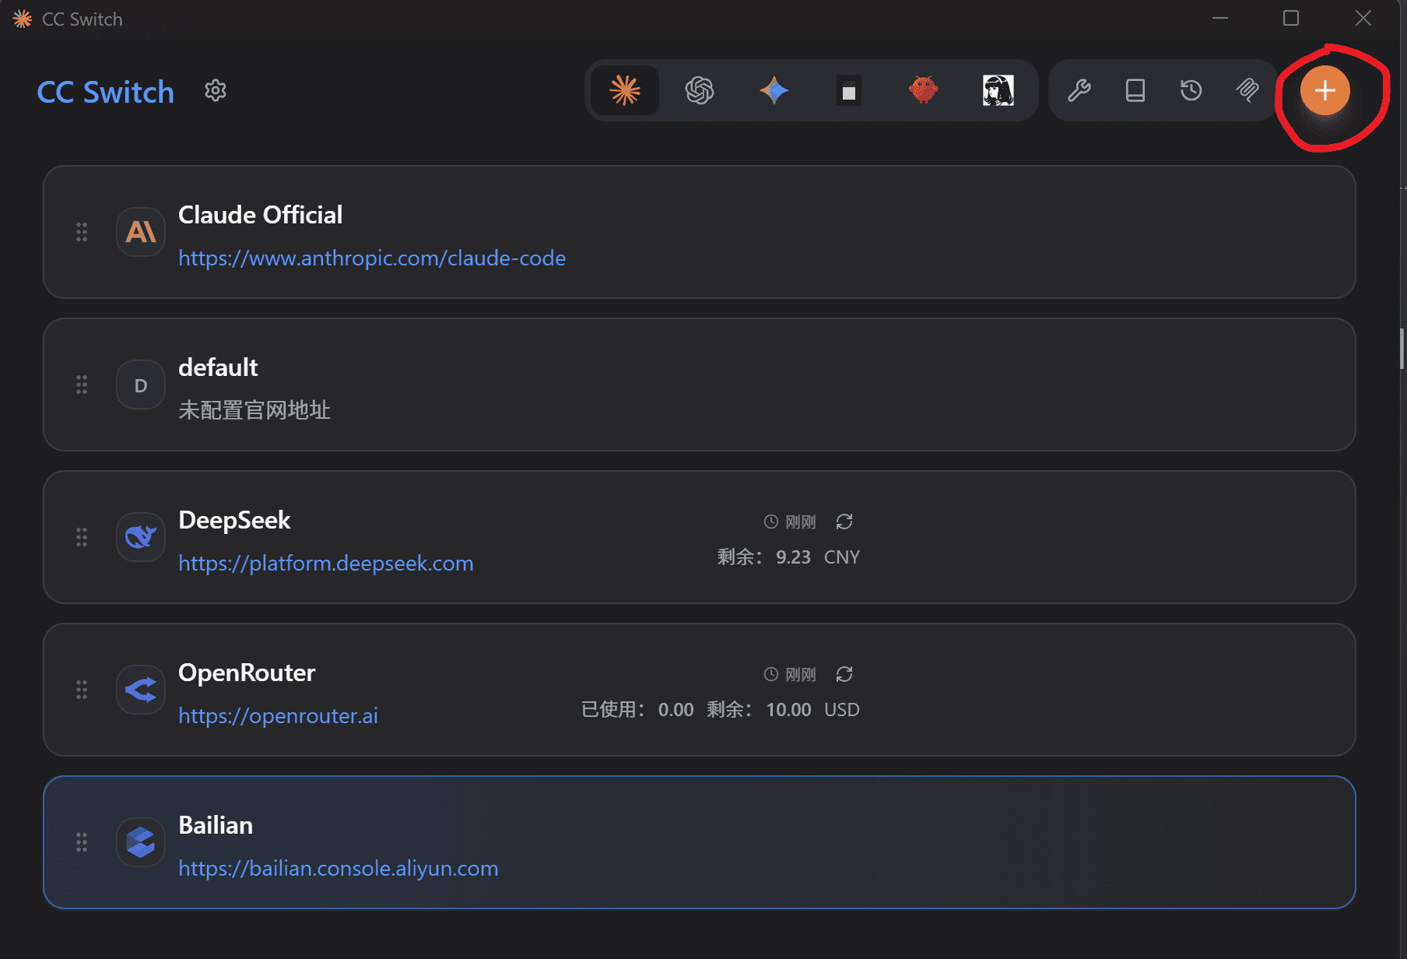This screenshot has width=1407, height=959.
Task: Click the app icon in title bar
Action: click(x=23, y=19)
